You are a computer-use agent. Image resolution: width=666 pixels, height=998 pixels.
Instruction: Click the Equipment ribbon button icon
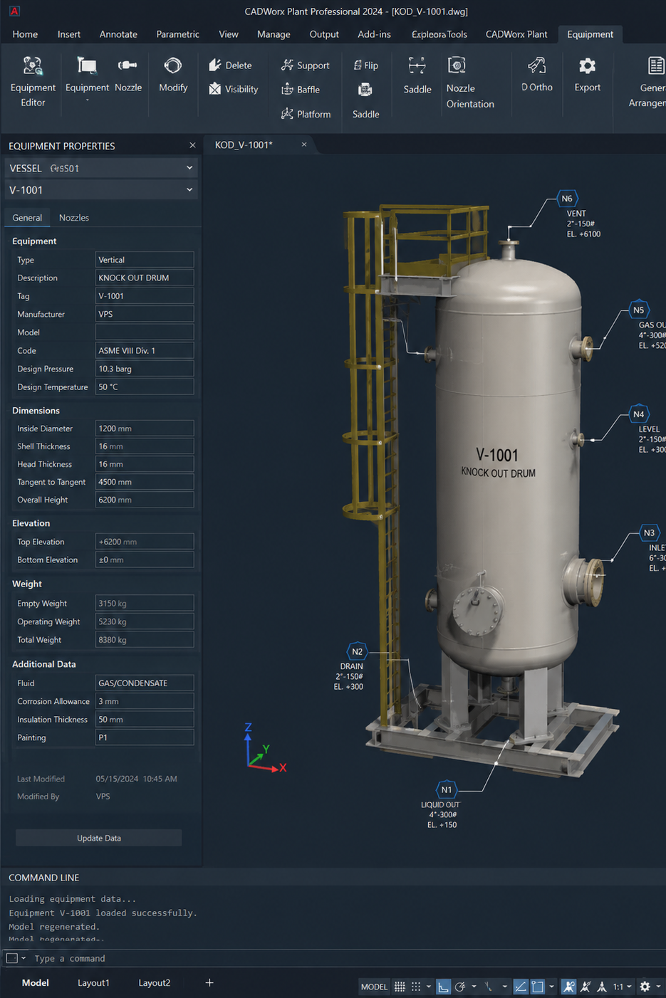pyautogui.click(x=87, y=66)
